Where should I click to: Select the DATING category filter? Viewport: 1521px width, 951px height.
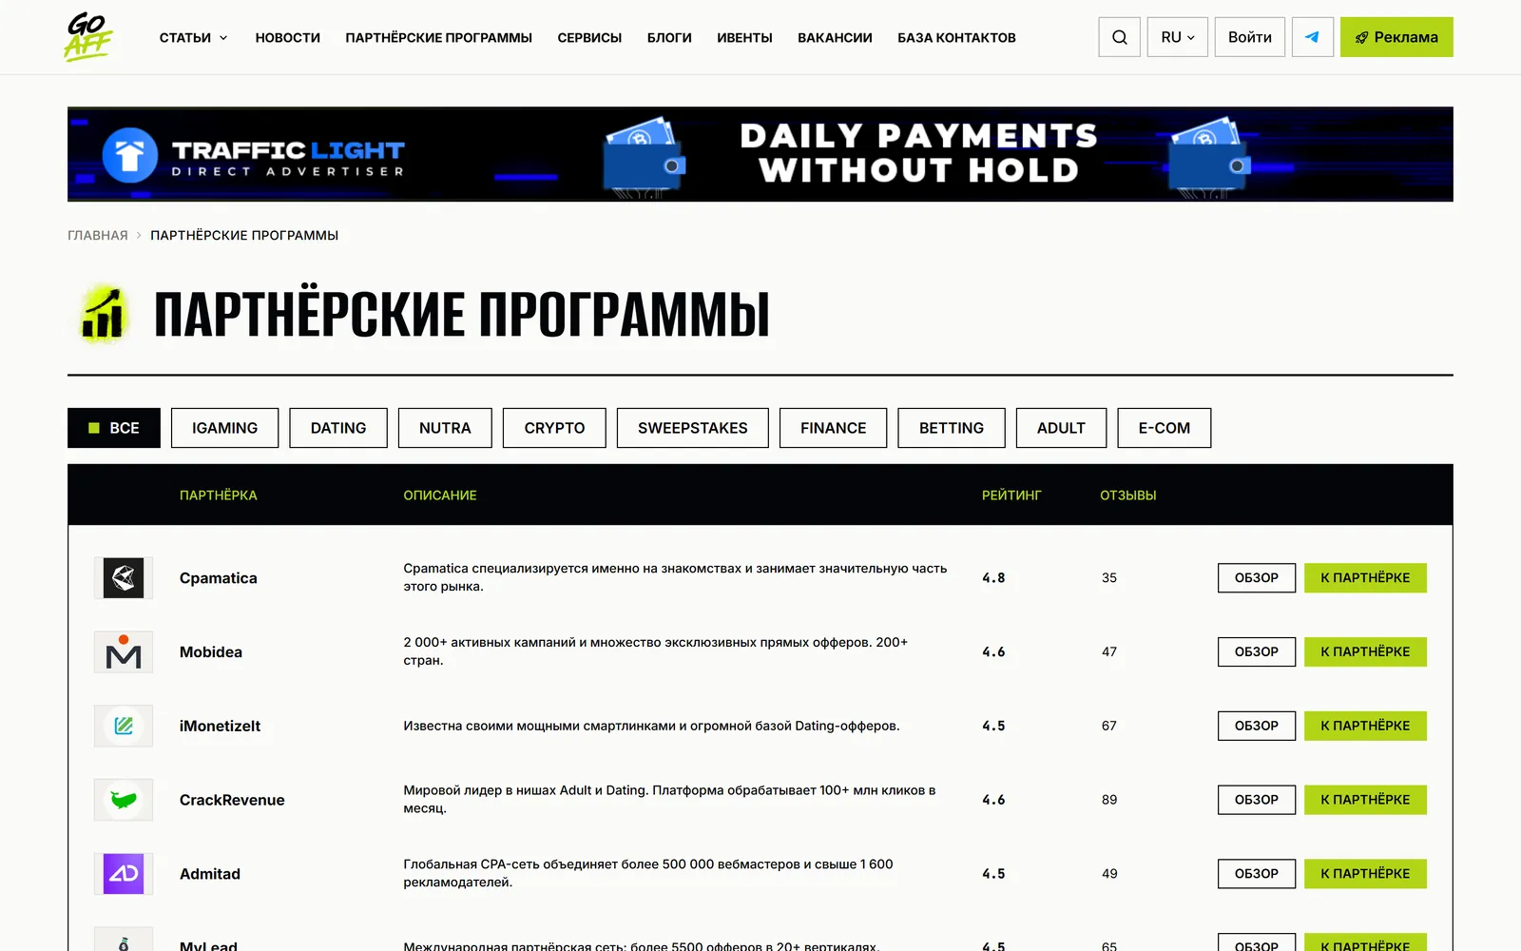(338, 428)
